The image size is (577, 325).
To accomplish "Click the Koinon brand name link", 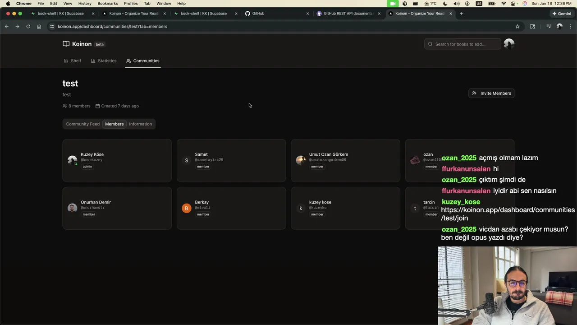I will click(x=82, y=44).
